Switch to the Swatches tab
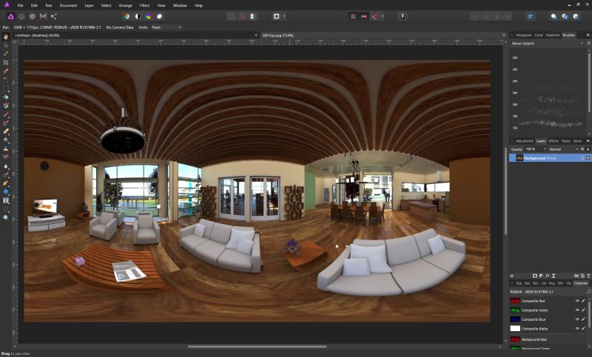 coord(553,35)
